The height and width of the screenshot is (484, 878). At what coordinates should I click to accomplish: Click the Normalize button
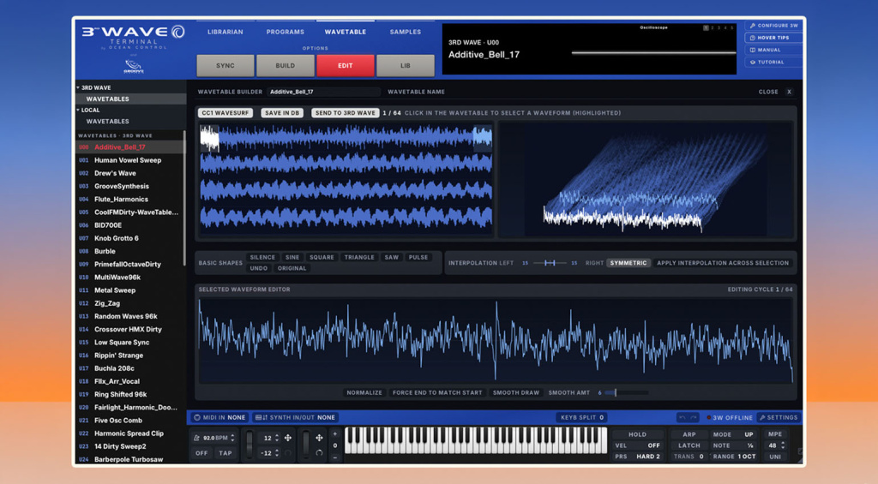pos(364,393)
